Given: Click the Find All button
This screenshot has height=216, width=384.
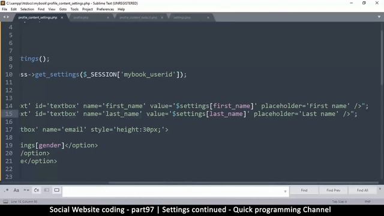Looking at the screenshot, I should (x=362, y=190).
